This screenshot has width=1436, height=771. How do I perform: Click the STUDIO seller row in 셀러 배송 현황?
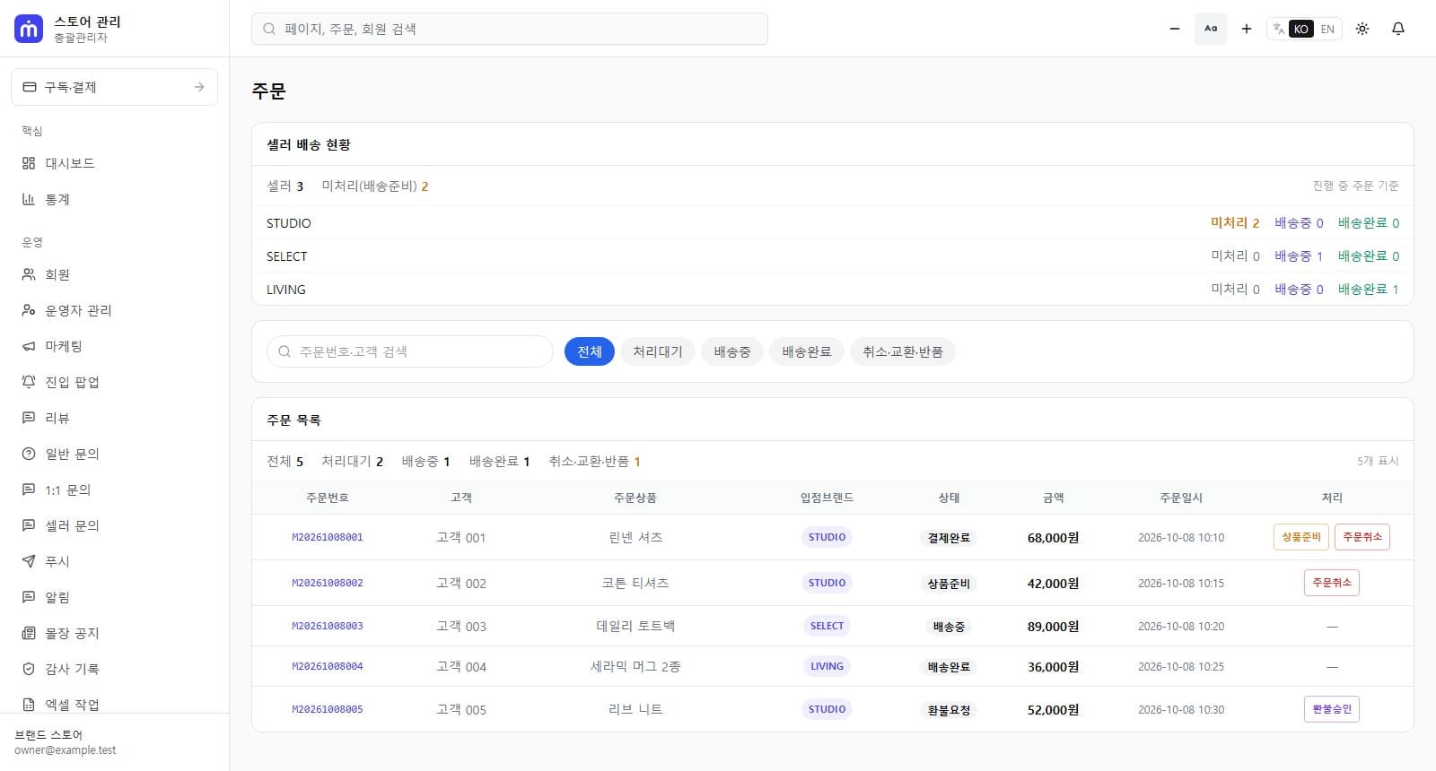point(833,222)
